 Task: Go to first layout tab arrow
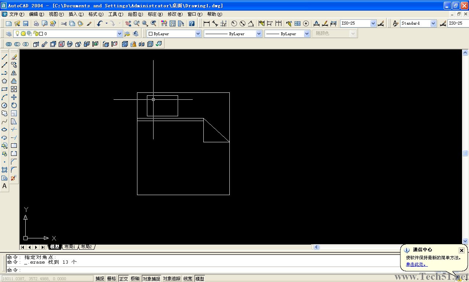click(23, 247)
